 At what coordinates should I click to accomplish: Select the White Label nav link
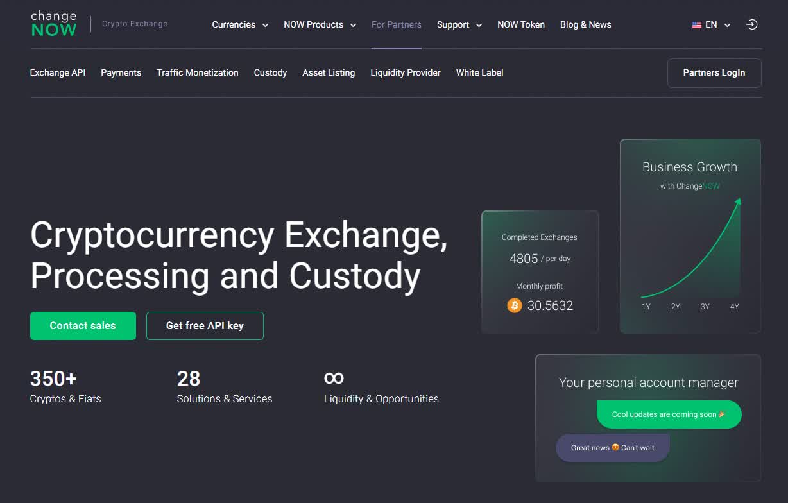tap(479, 72)
